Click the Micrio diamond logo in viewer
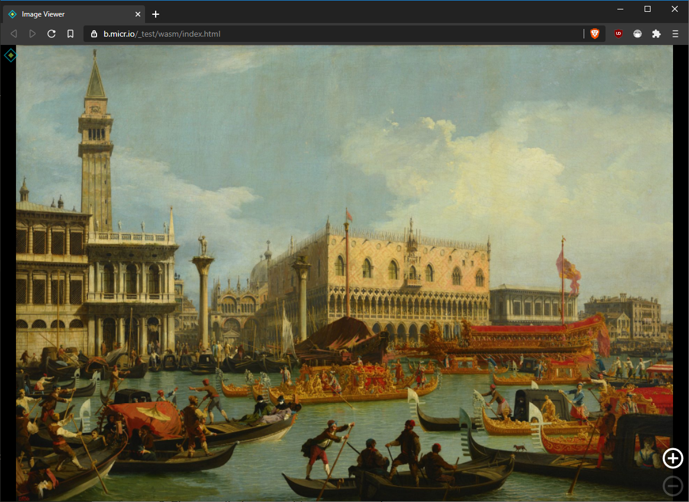Image resolution: width=689 pixels, height=502 pixels. click(x=10, y=56)
